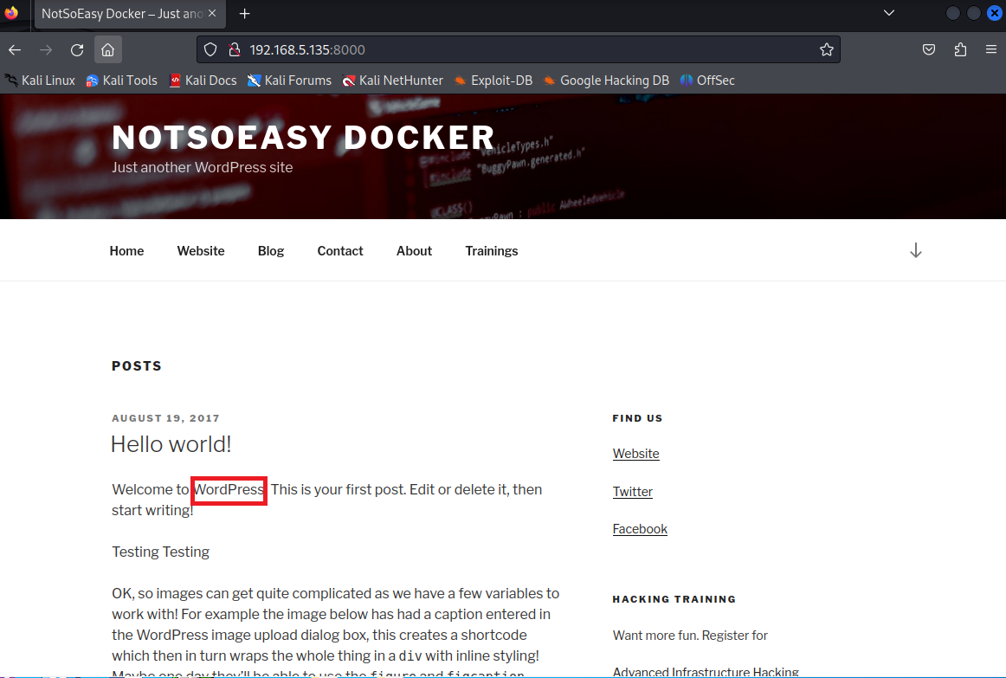Open the Website link under Find Us

click(x=635, y=454)
